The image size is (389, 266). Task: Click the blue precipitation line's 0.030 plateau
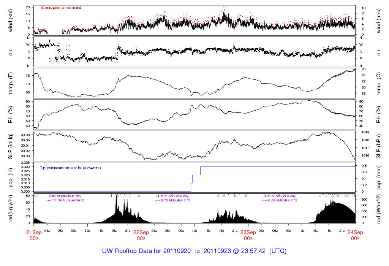[278, 167]
